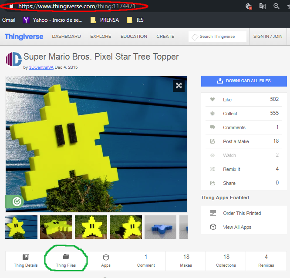Open Yahoo bookmark
Screen dimensions: 290x278
53,20
